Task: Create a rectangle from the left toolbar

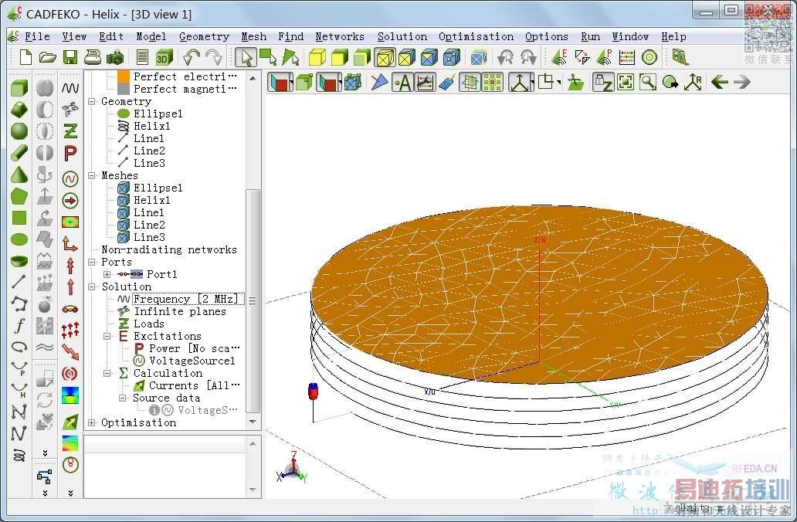Action: click(x=19, y=218)
